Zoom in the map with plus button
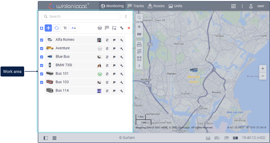 [x=263, y=69]
